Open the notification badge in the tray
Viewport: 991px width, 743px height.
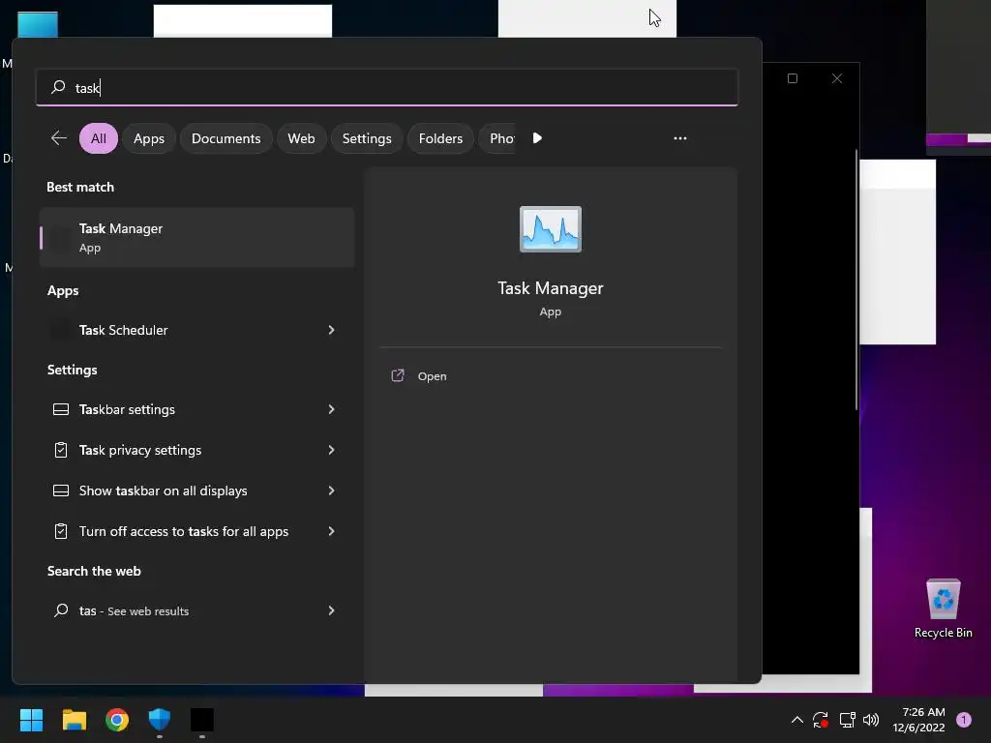964,720
